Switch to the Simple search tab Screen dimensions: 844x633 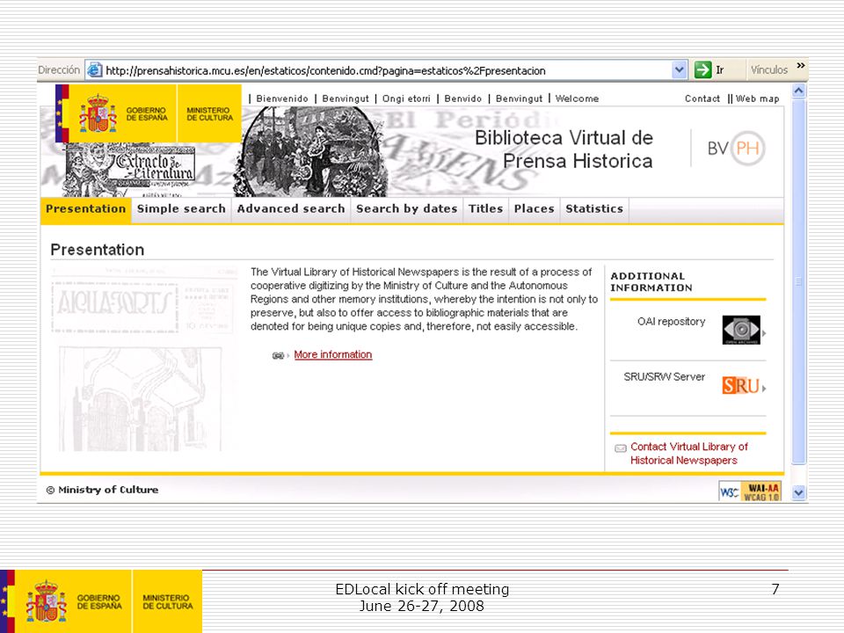(181, 209)
